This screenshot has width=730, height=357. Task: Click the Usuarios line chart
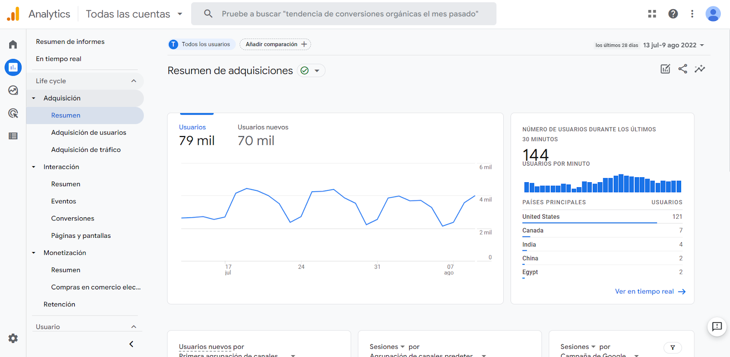(x=328, y=213)
